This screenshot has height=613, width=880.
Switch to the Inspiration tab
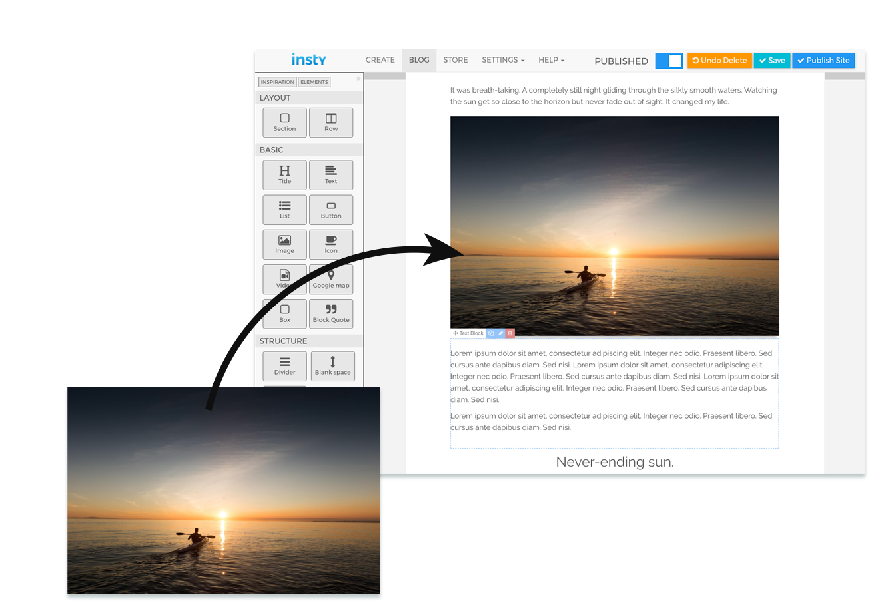tap(277, 82)
